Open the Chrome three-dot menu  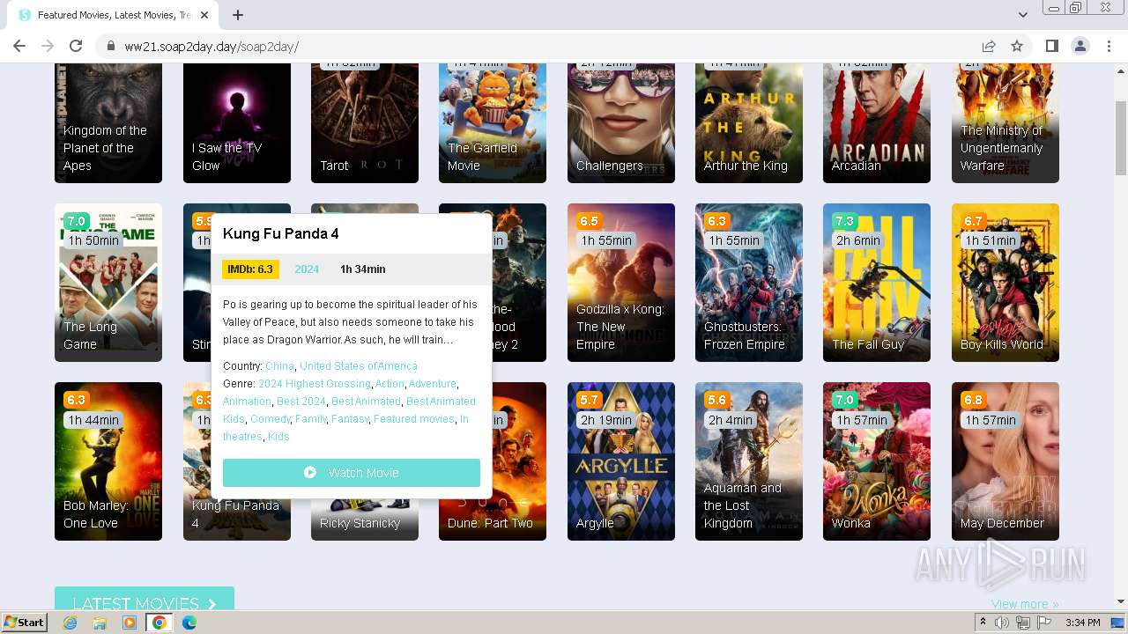coord(1109,47)
